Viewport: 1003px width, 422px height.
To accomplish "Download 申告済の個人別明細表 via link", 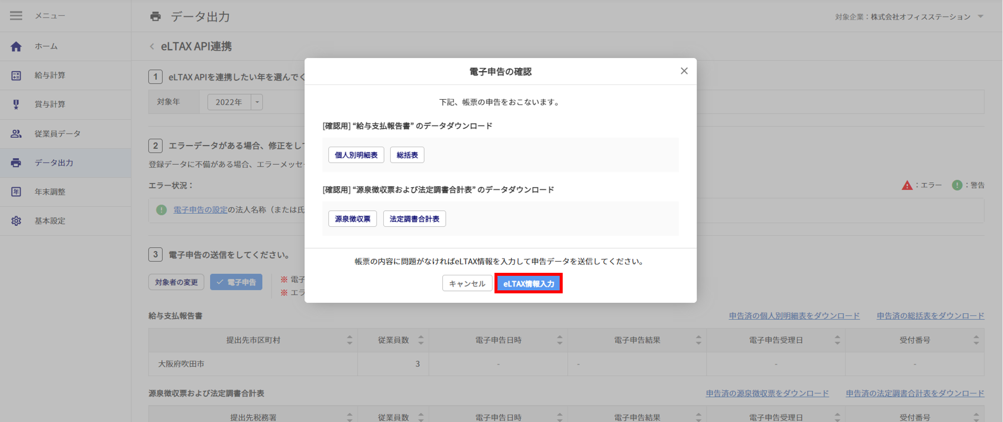I will (x=794, y=316).
